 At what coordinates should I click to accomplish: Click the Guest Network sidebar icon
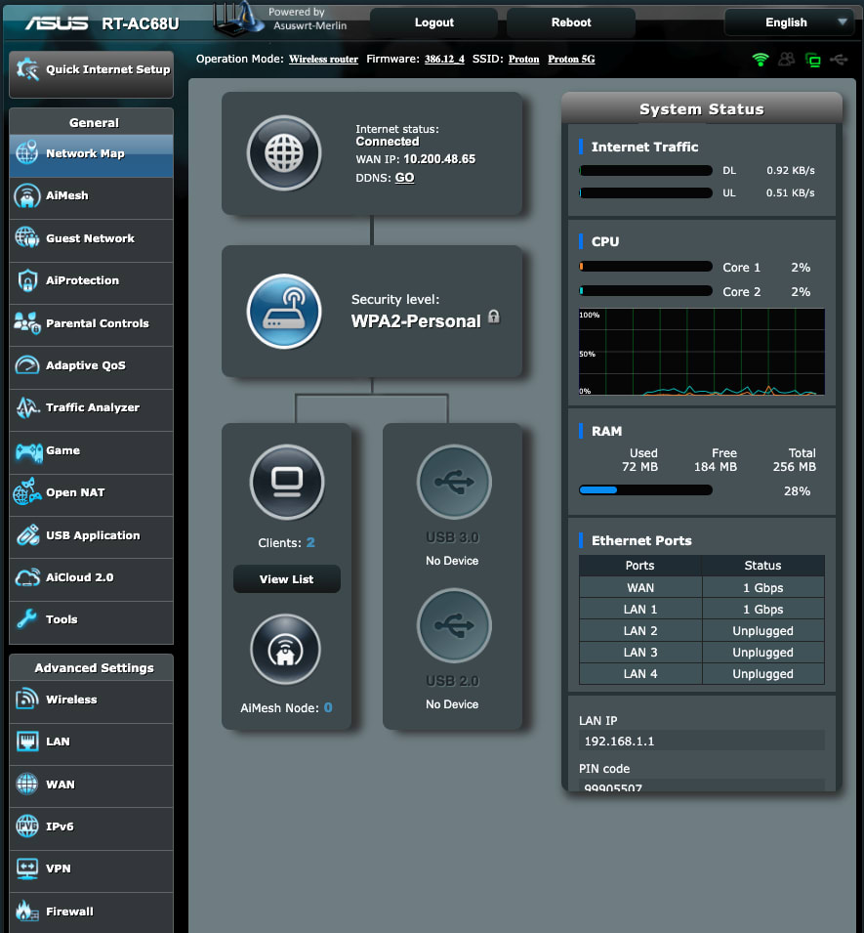pyautogui.click(x=26, y=237)
